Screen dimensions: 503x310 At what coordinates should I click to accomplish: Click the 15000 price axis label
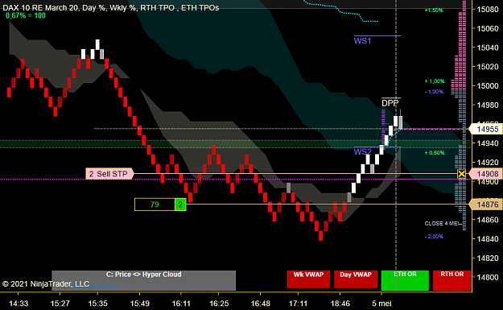coord(488,86)
